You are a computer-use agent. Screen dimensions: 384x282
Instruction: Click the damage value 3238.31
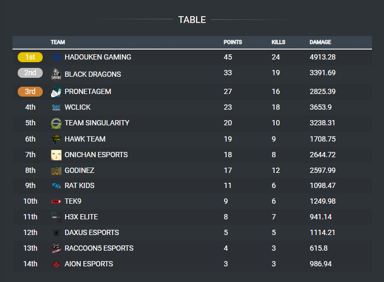(x=323, y=123)
